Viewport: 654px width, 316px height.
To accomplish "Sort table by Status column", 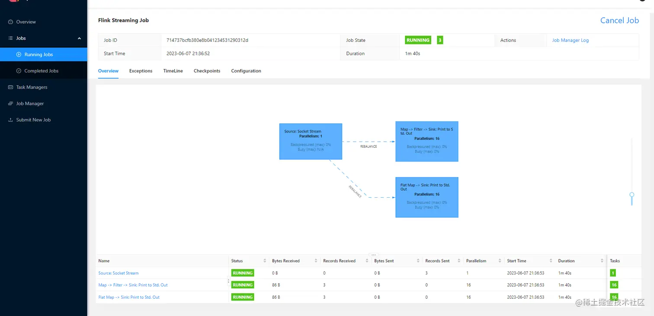I will pos(265,261).
